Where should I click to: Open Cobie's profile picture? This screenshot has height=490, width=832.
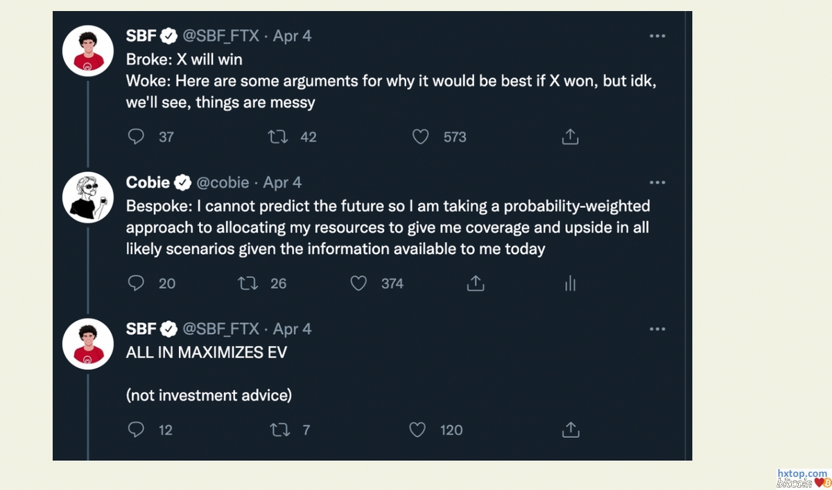88,197
